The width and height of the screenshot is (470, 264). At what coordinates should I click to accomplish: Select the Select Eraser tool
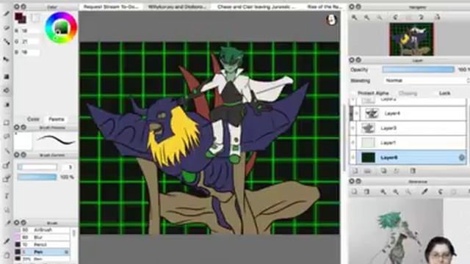[x=7, y=179]
